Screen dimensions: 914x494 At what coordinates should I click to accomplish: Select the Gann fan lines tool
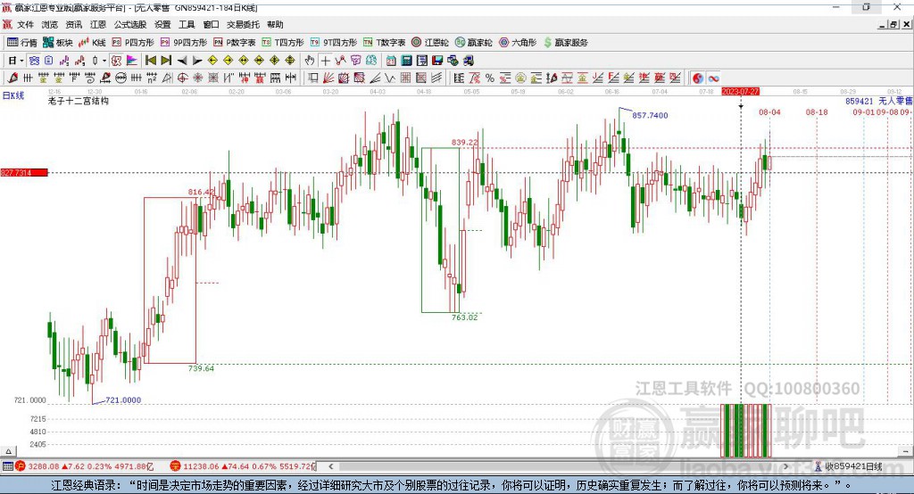point(328,78)
